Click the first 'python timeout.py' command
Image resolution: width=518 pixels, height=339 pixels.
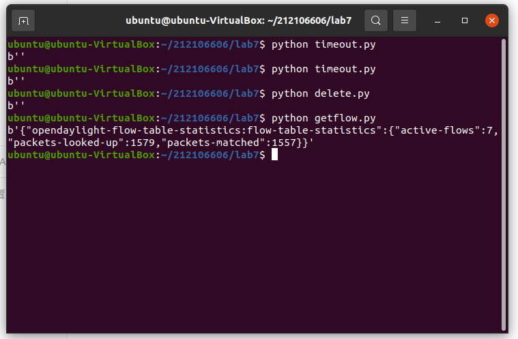point(323,44)
